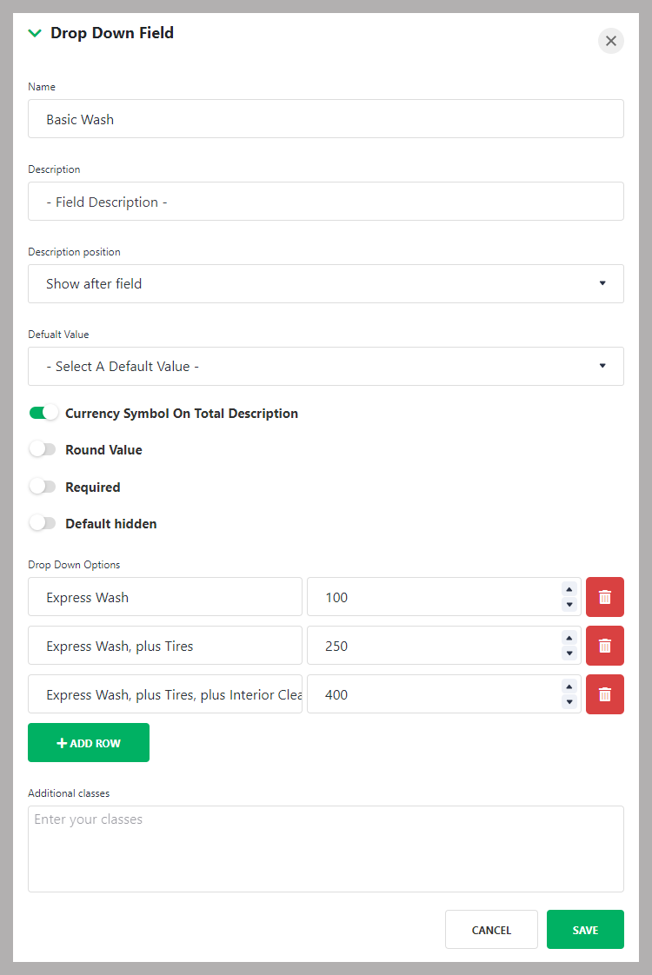Screen dimensions: 652x975
Task: Cancel the field editing
Action: click(x=491, y=930)
